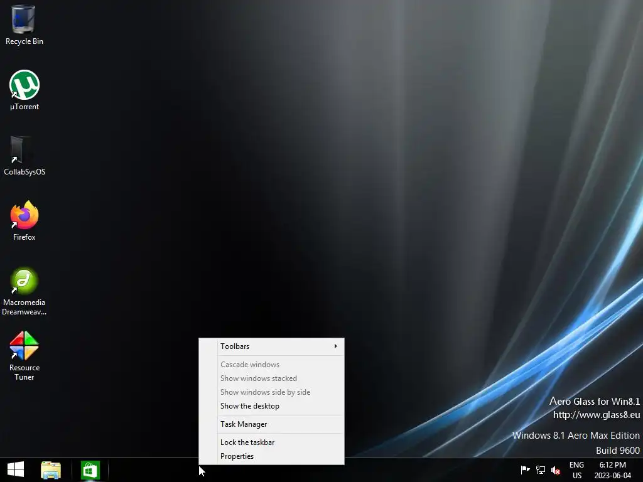Expand the Toolbars submenu
Image resolution: width=643 pixels, height=482 pixels.
point(271,346)
